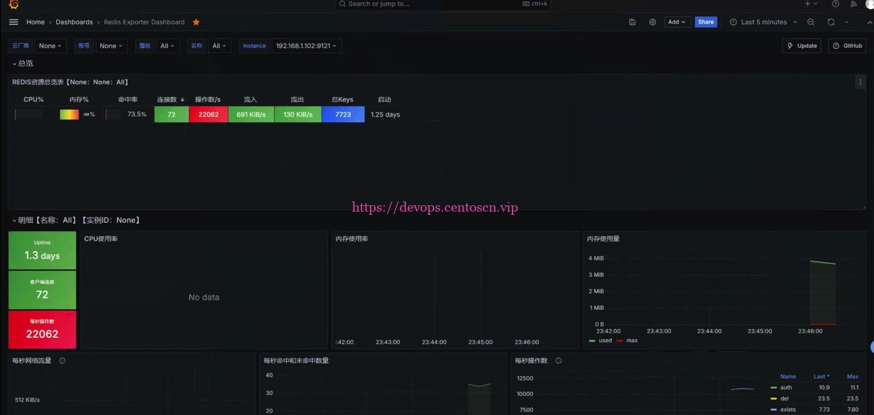Click the Dashboards breadcrumb item
874x415 pixels.
pos(74,21)
